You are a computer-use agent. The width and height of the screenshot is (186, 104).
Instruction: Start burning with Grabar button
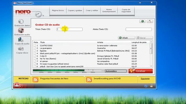[x=141, y=71]
